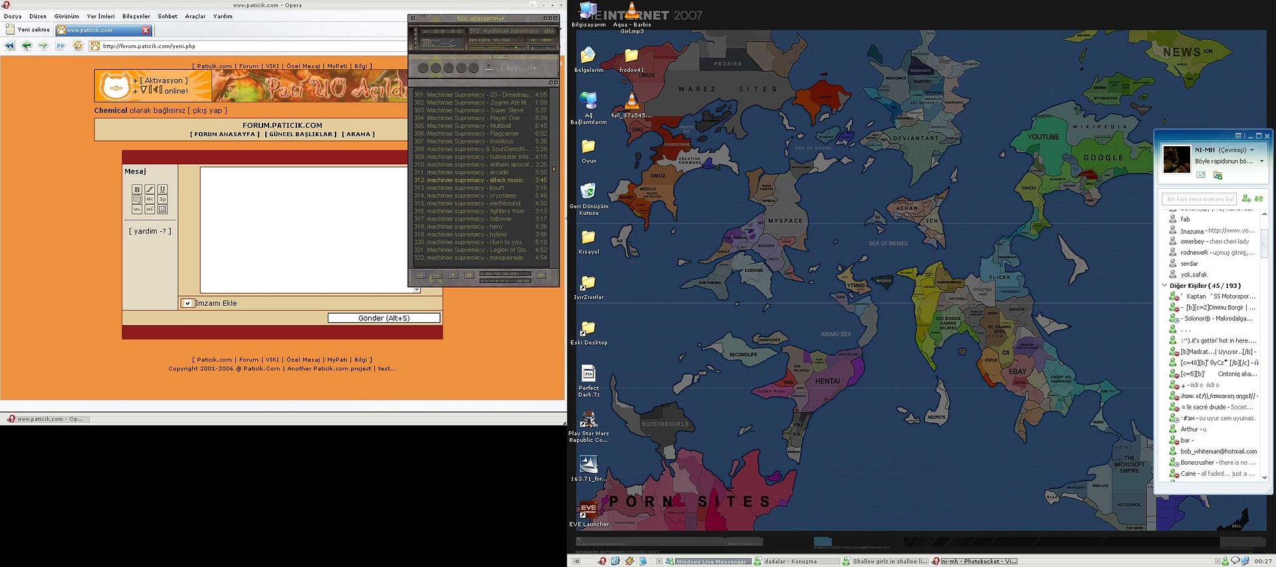
Task: Open the [ yardim -? ] help link
Action: (x=150, y=231)
